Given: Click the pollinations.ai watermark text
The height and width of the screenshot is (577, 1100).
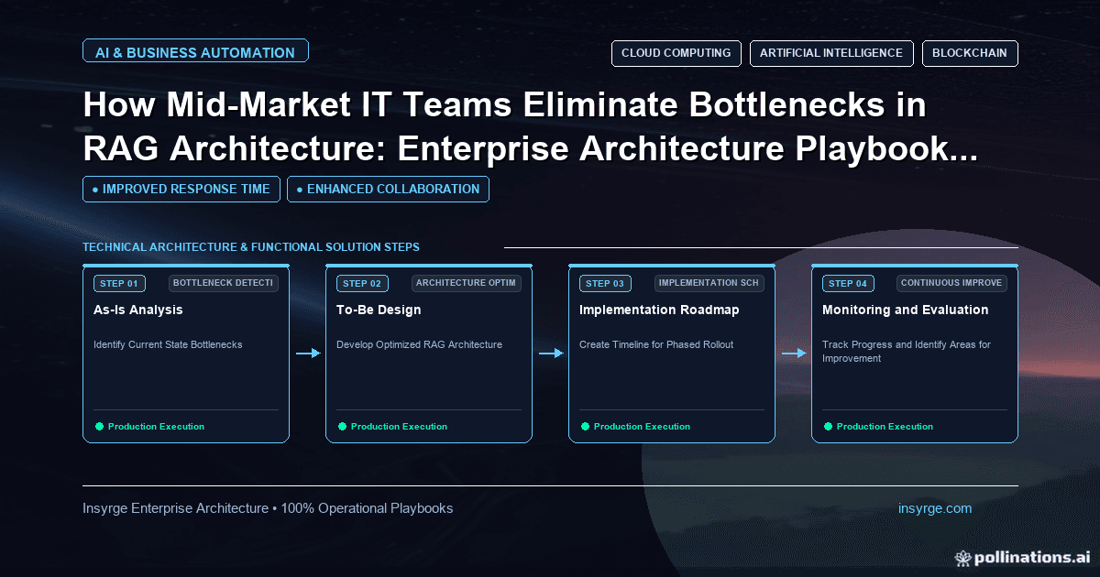Looking at the screenshot, I should pos(1031,557).
